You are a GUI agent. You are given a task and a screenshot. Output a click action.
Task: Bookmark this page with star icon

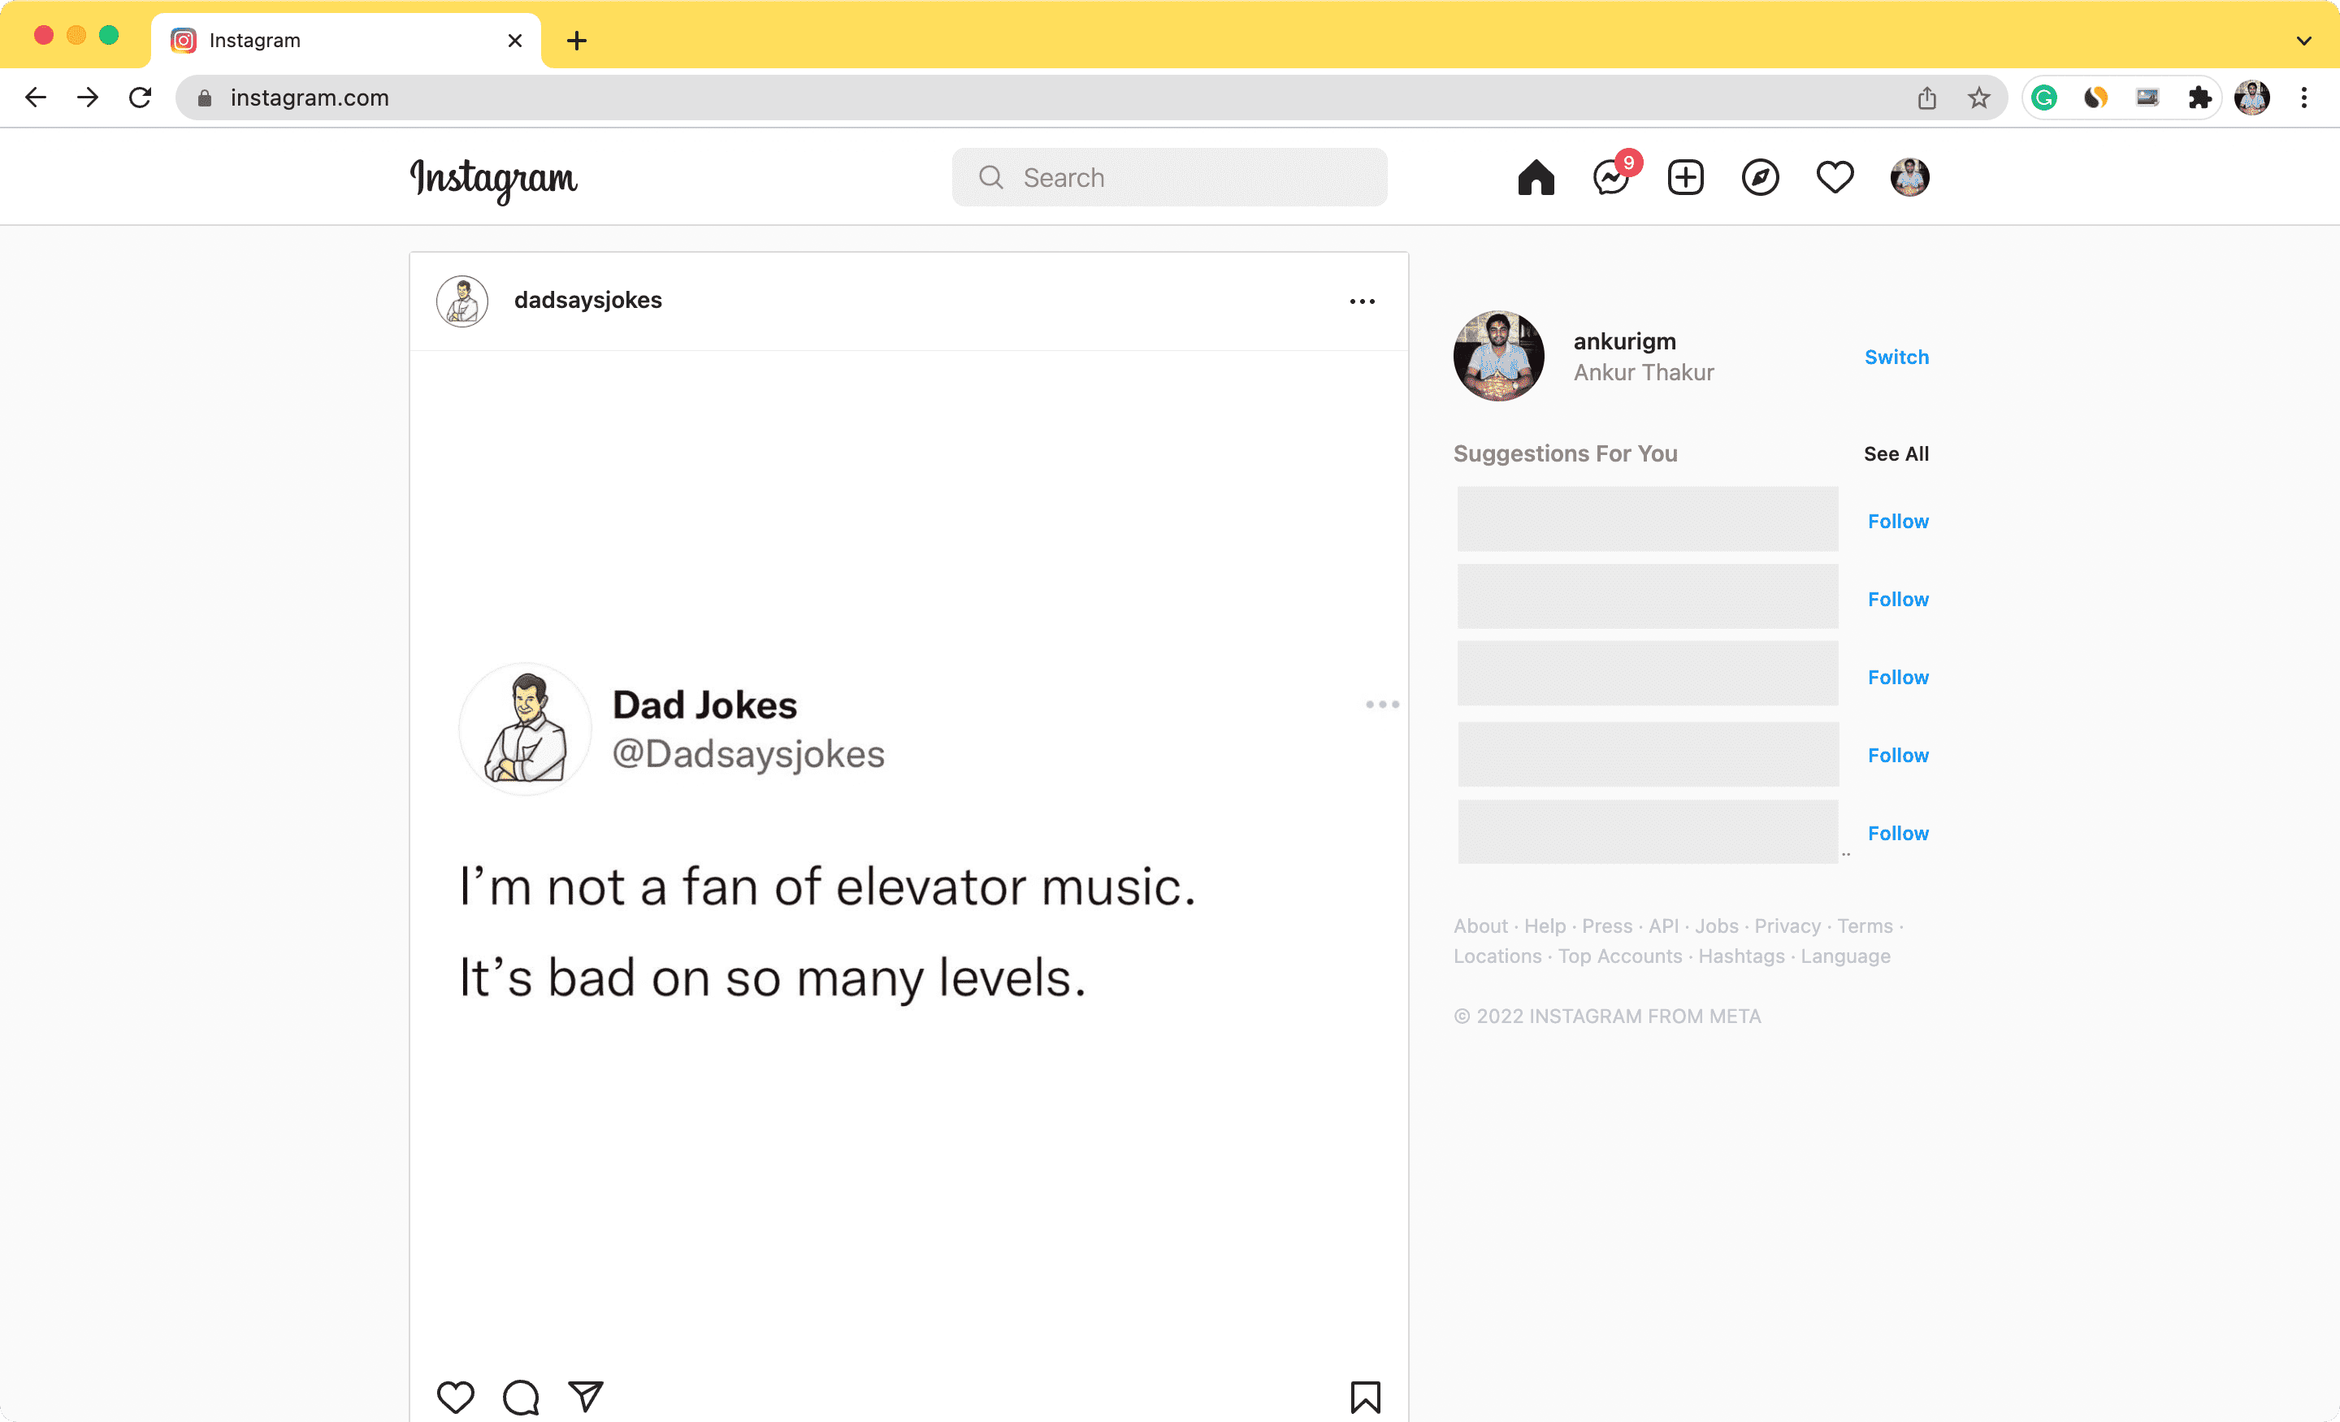coord(1978,97)
